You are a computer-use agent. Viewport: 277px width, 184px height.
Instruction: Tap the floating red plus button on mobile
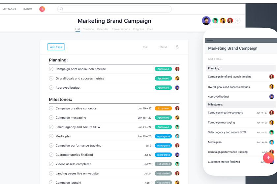tap(268, 158)
